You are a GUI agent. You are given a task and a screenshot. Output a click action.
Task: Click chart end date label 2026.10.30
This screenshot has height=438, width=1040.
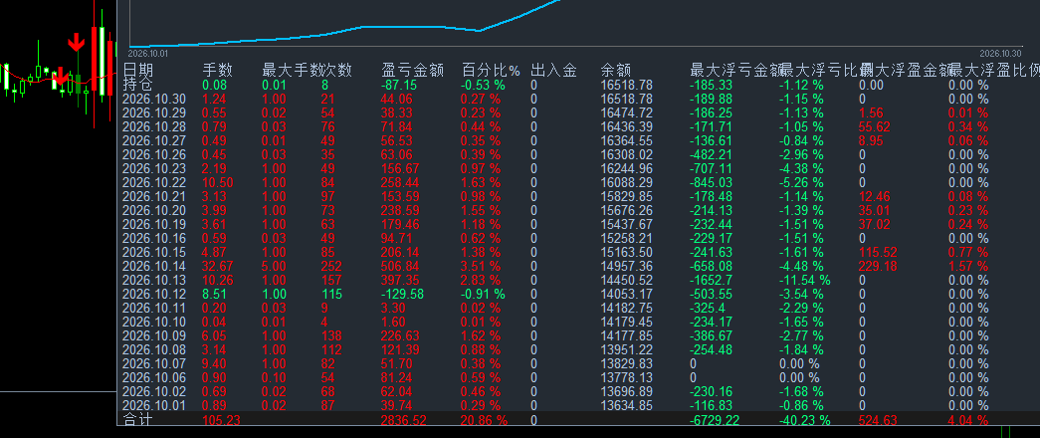click(x=1000, y=53)
